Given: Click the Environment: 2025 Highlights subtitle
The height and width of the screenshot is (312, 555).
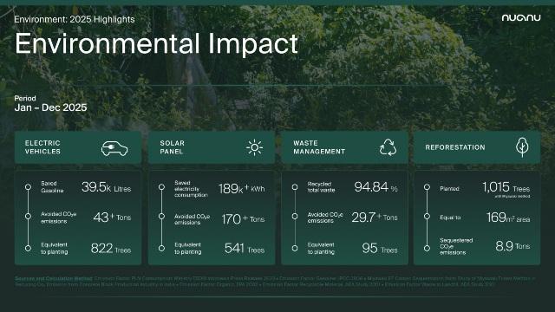Looking at the screenshot, I should pos(75,19).
